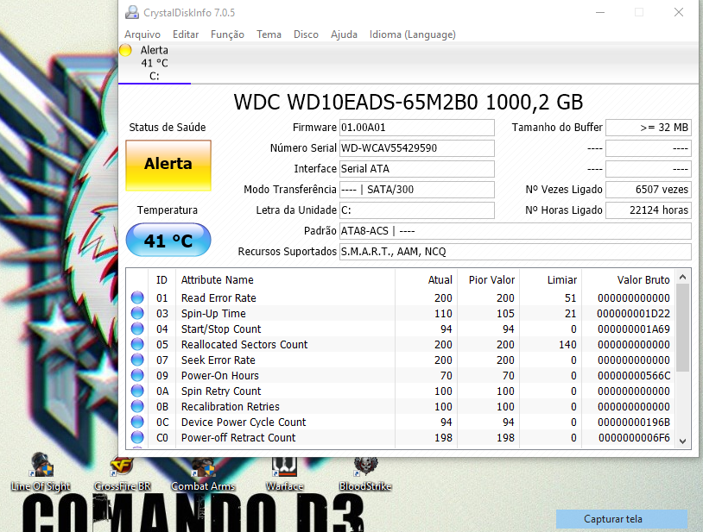Viewport: 703px width, 532px height.
Task: Click the attribute list scrollbar thumb
Action: click(x=682, y=328)
